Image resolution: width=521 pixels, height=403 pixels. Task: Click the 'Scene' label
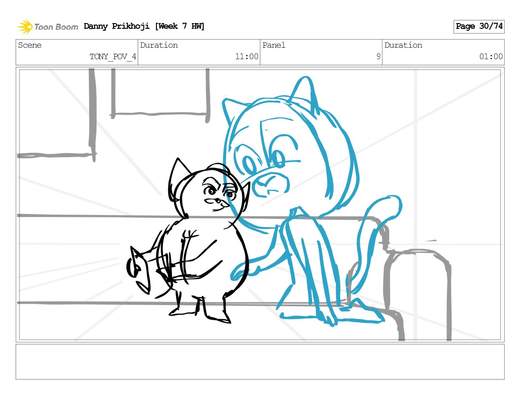[30, 45]
